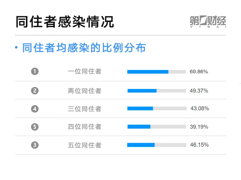This screenshot has height=180, width=241.
Task: Click the number 1 rank badge
Action: point(35,72)
